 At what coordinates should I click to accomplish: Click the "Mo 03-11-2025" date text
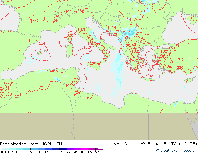pos(132,144)
